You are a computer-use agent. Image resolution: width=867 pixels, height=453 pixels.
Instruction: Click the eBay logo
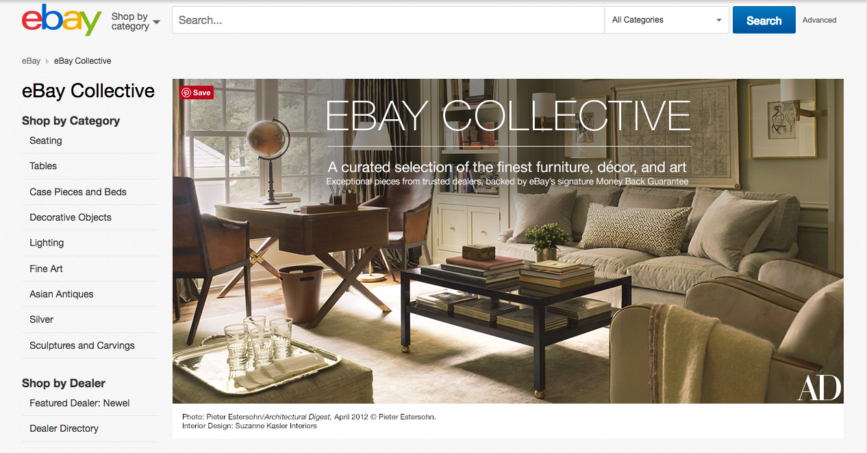point(62,20)
